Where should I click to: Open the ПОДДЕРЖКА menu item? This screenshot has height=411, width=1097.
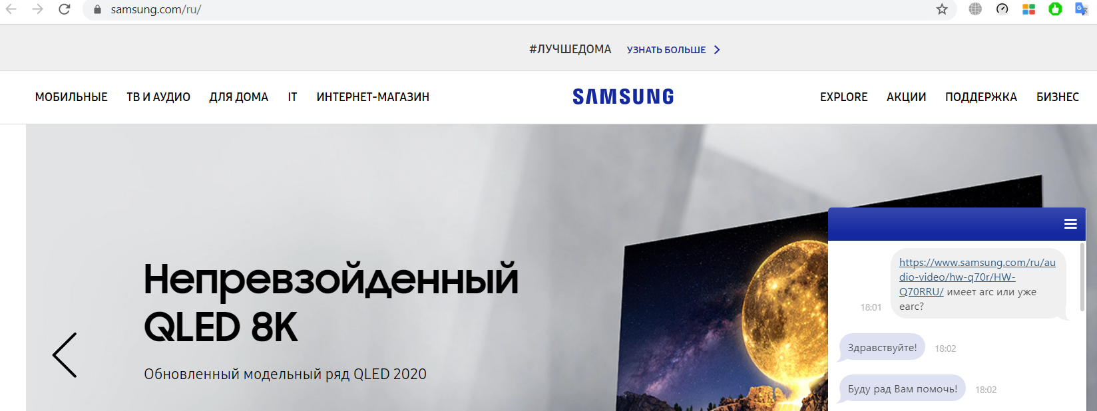click(981, 97)
